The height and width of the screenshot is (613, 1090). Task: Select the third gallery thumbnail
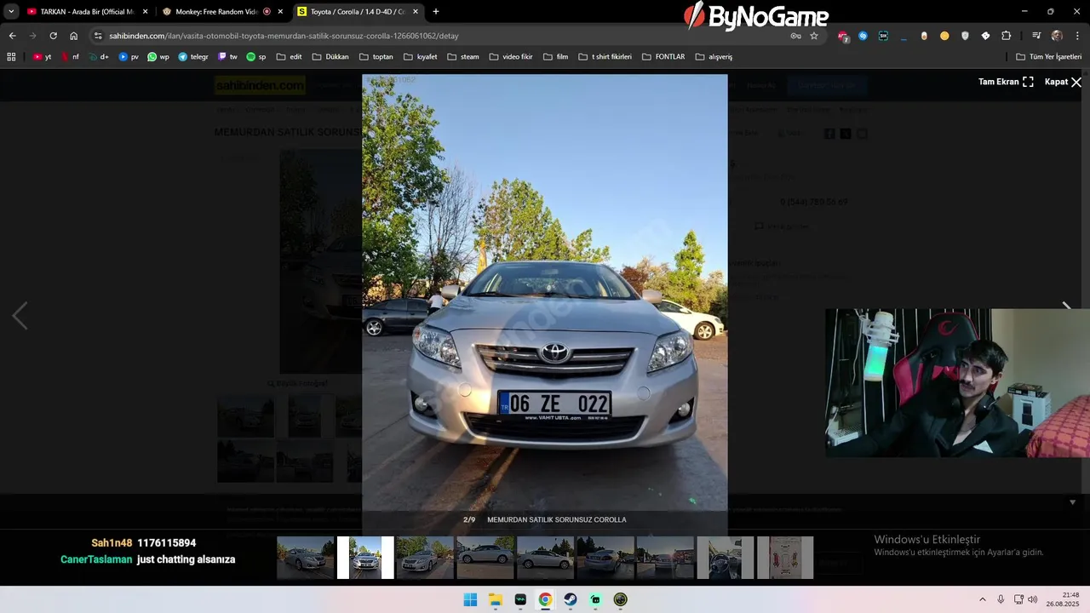click(x=425, y=558)
